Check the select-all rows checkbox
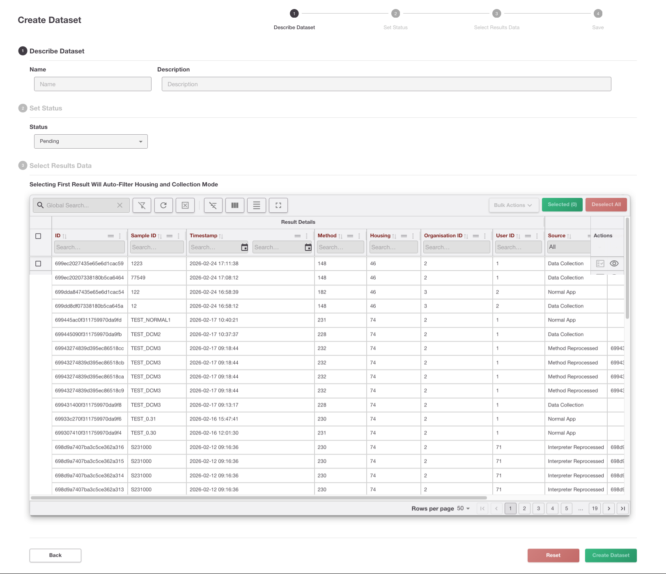The width and height of the screenshot is (666, 574). 38,236
